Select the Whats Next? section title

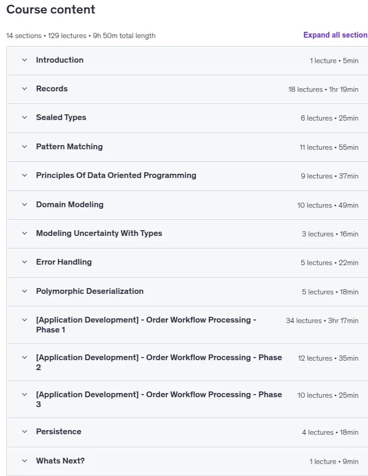click(x=61, y=461)
